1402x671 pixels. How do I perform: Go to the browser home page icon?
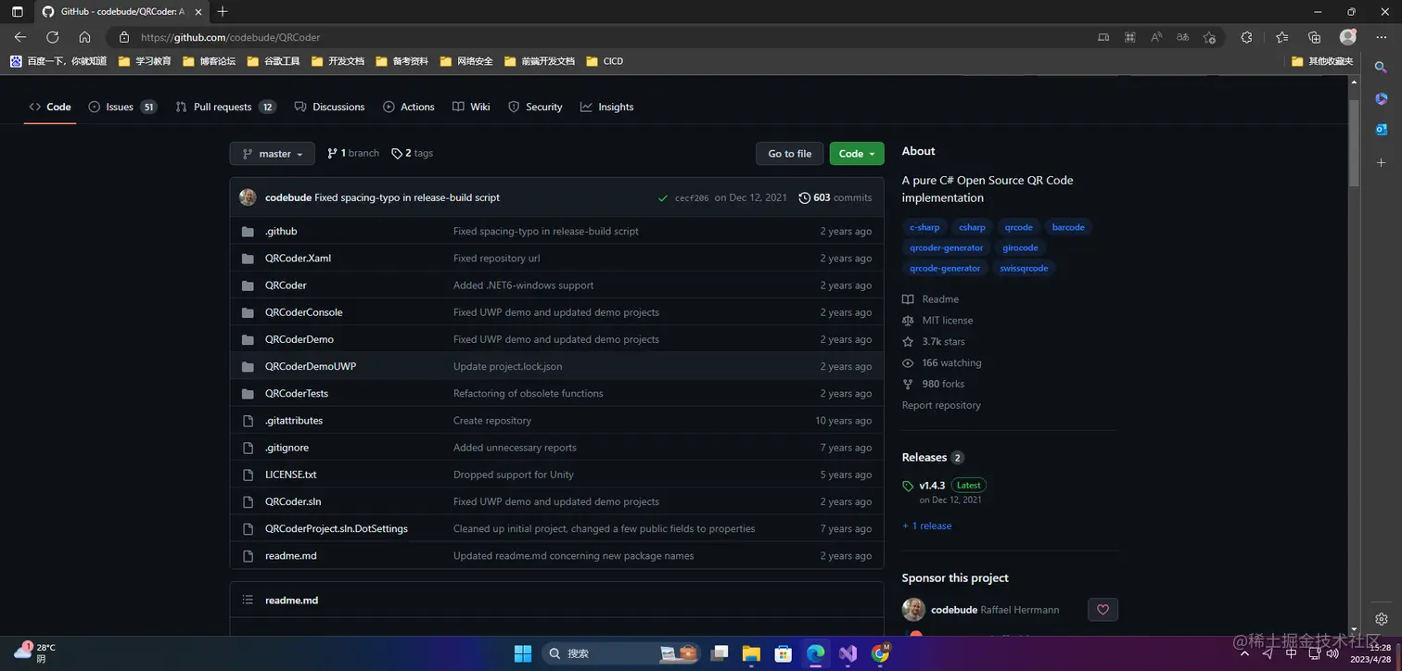(x=84, y=37)
